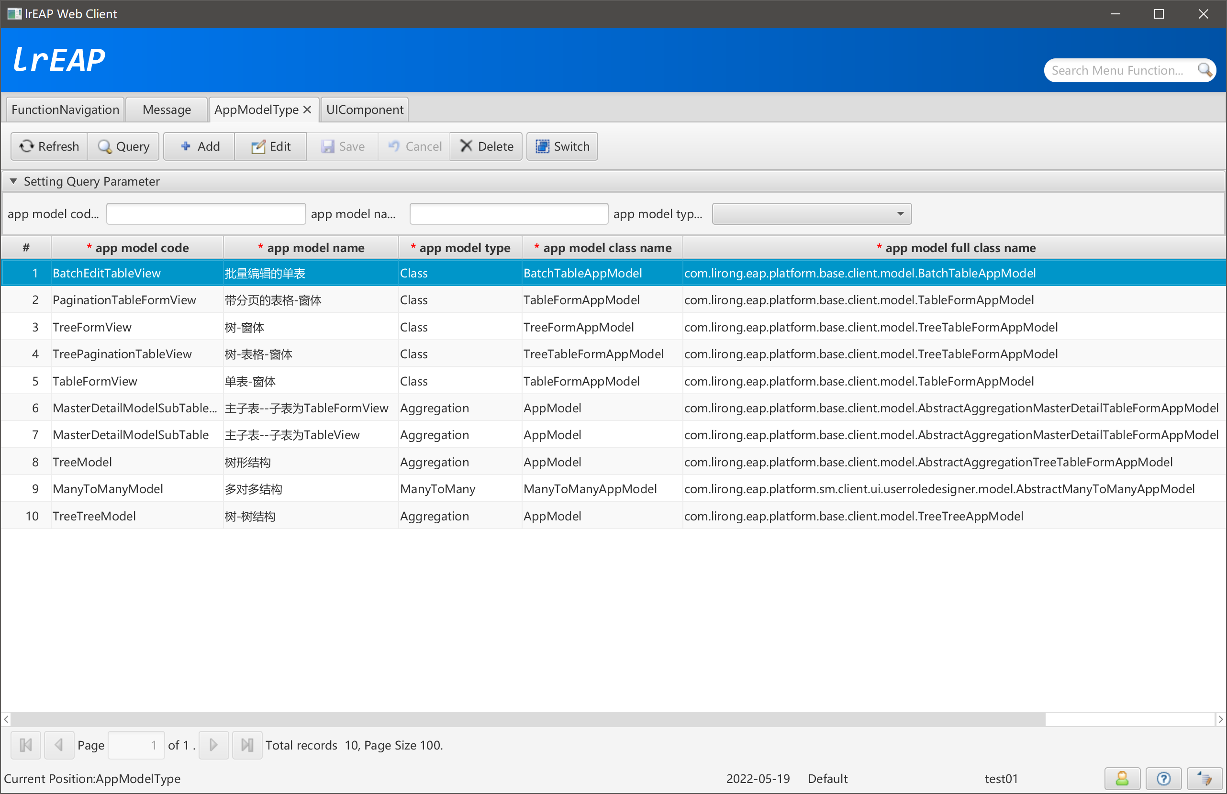Click the app model name input field
1227x794 pixels.
point(509,214)
